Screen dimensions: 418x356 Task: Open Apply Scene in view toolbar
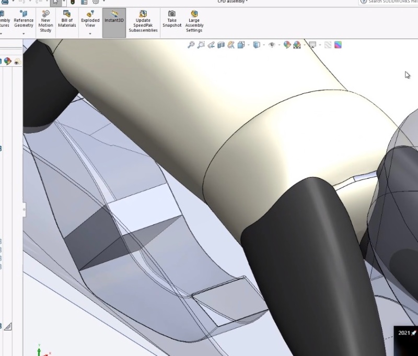tap(297, 45)
